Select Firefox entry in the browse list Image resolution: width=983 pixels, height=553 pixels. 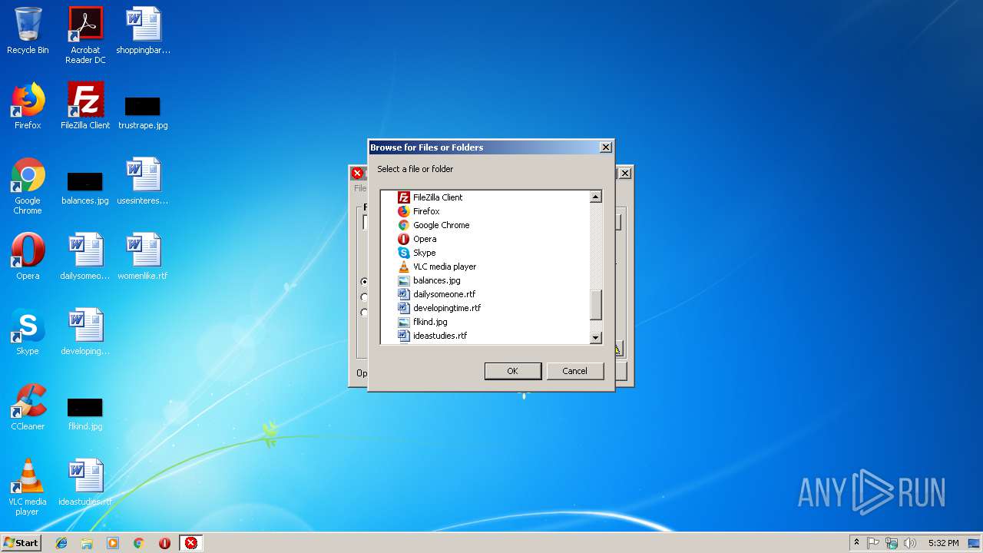pos(419,211)
